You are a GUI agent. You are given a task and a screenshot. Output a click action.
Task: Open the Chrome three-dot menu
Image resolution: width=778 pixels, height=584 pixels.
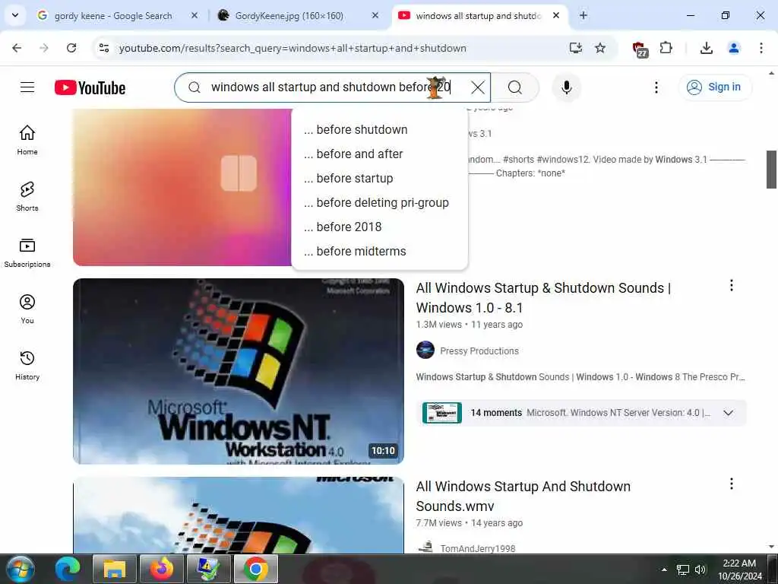tap(761, 48)
